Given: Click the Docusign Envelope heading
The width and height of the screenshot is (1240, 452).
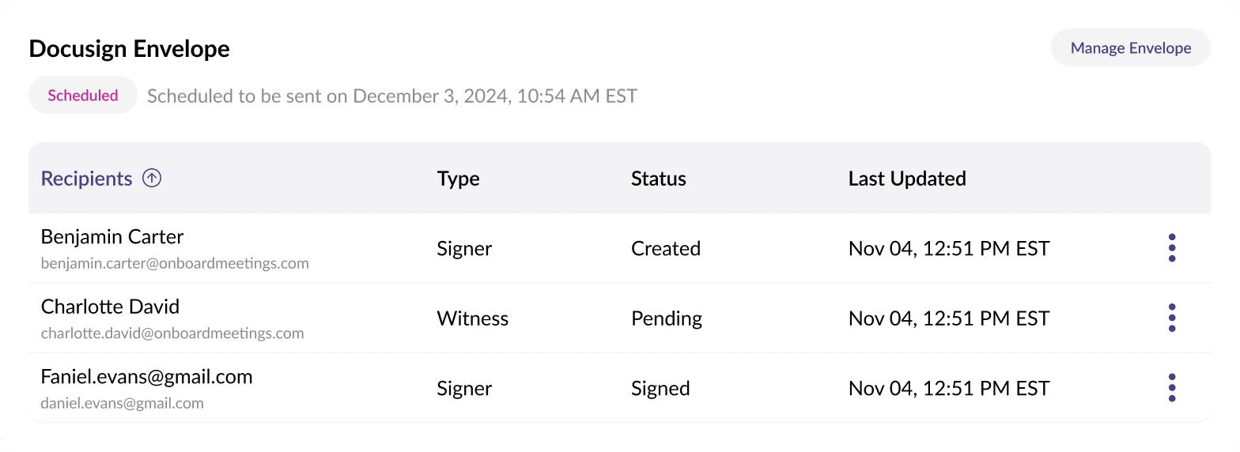Looking at the screenshot, I should coord(129,49).
